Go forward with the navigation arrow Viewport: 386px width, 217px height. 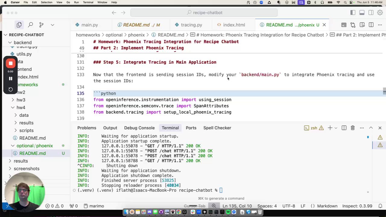(123, 13)
